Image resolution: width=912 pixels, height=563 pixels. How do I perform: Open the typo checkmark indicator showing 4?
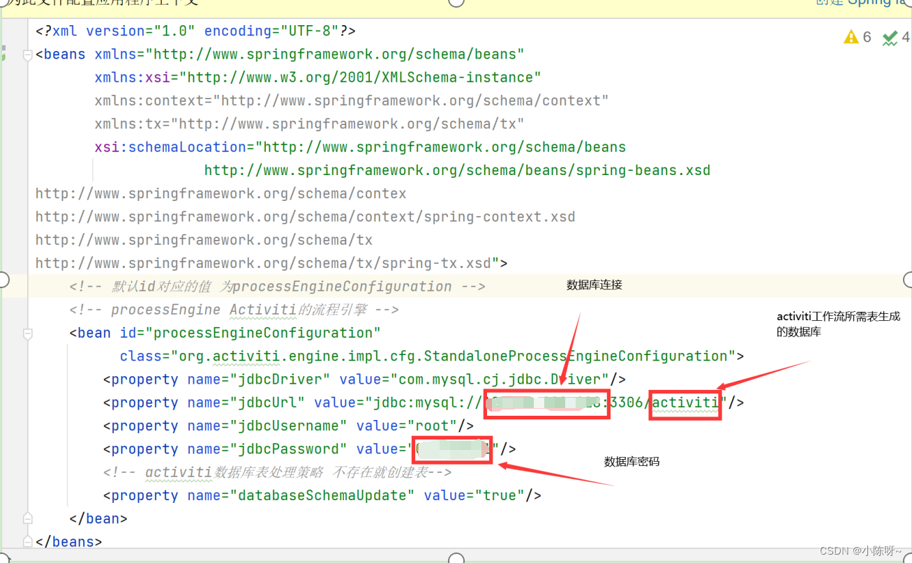(896, 37)
